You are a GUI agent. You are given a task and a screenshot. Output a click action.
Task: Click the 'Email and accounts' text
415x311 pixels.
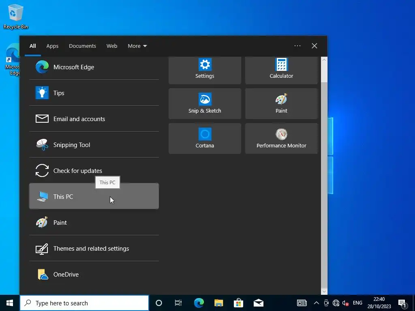coord(79,119)
